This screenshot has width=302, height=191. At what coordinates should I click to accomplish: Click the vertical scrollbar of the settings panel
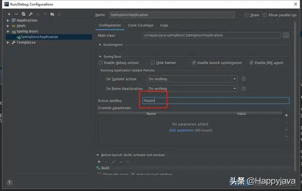[295, 96]
